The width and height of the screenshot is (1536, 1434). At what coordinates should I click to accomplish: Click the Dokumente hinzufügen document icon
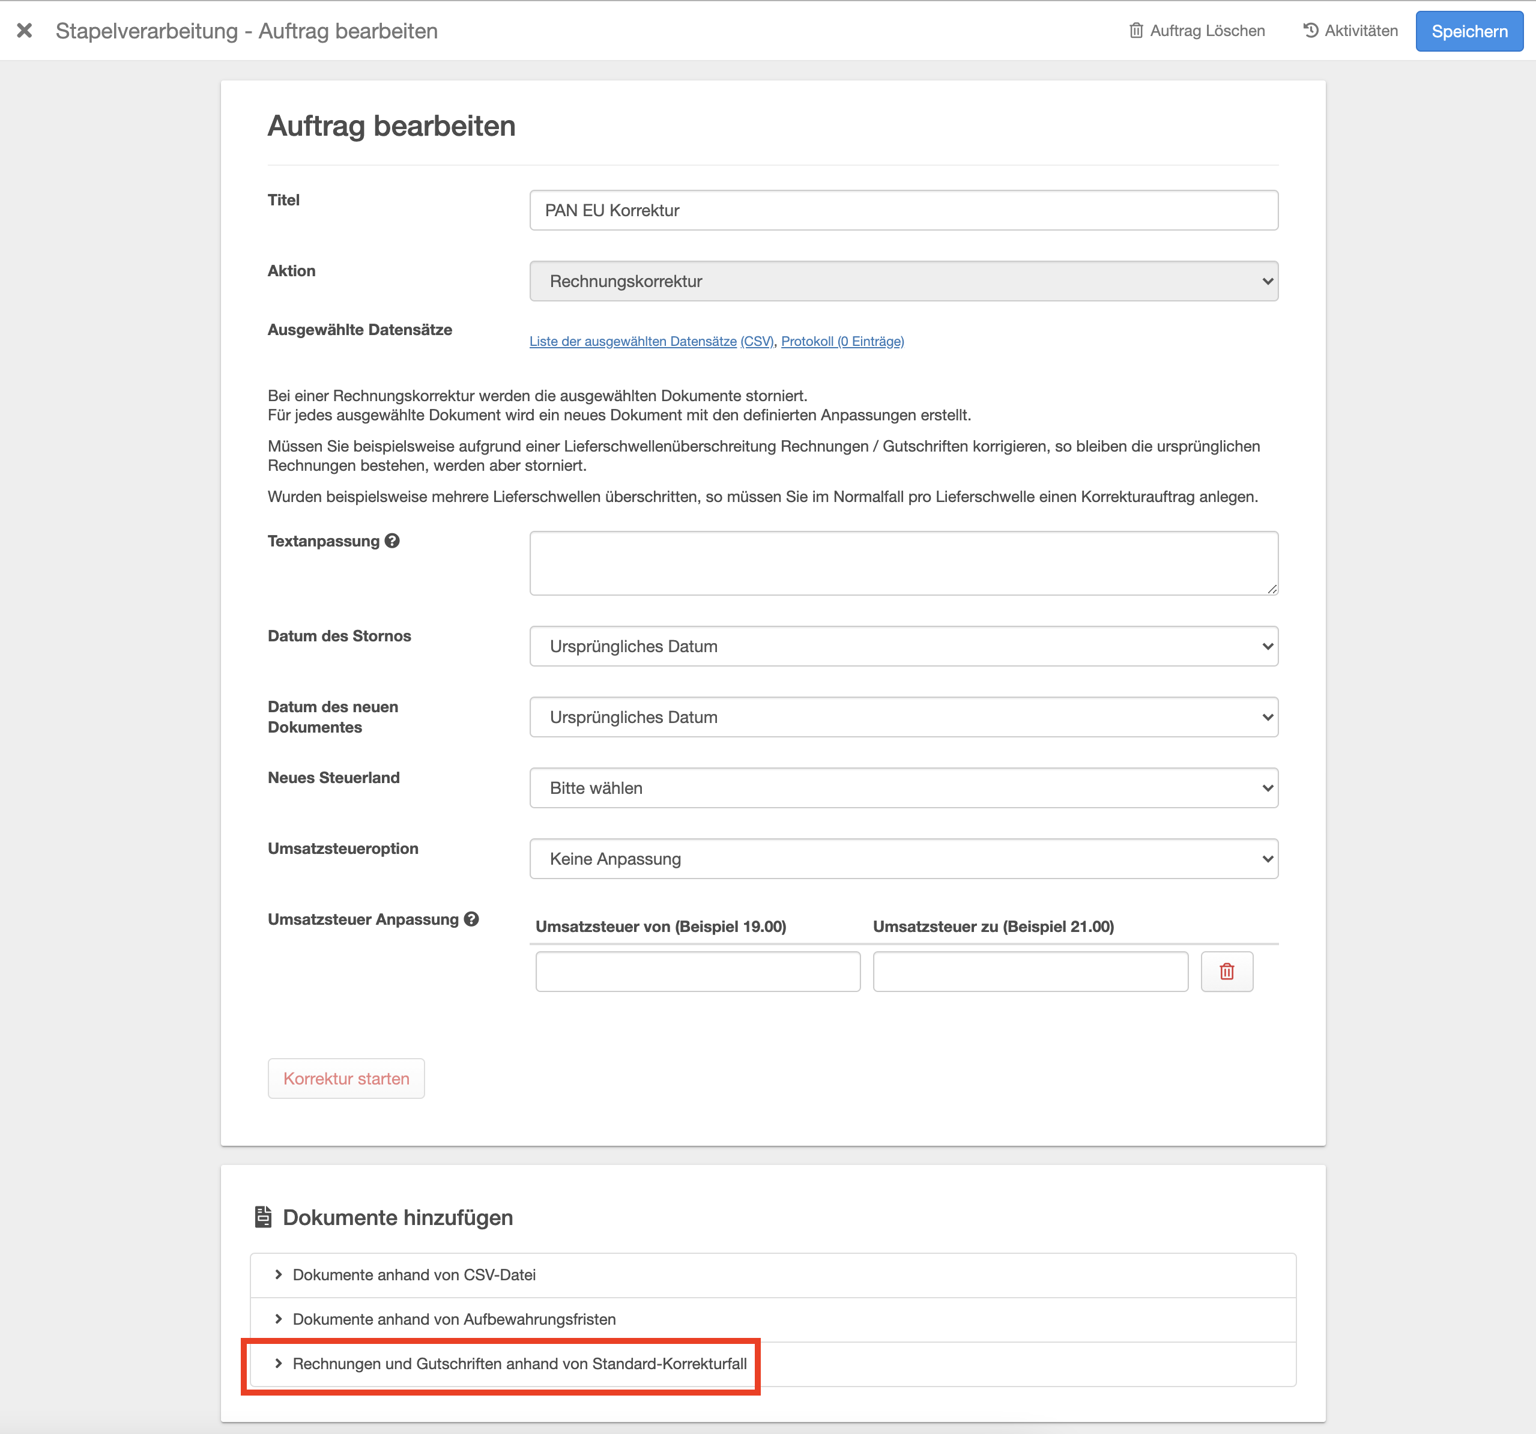point(262,1217)
